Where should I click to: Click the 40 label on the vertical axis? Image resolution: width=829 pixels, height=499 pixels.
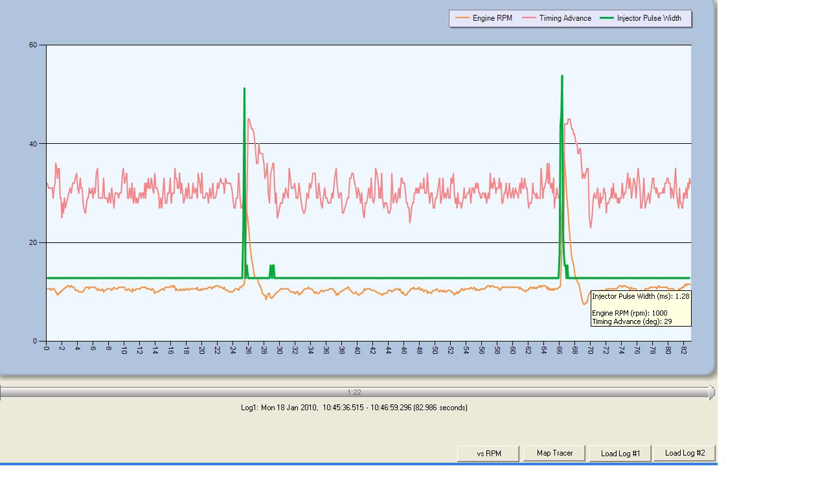[x=33, y=144]
